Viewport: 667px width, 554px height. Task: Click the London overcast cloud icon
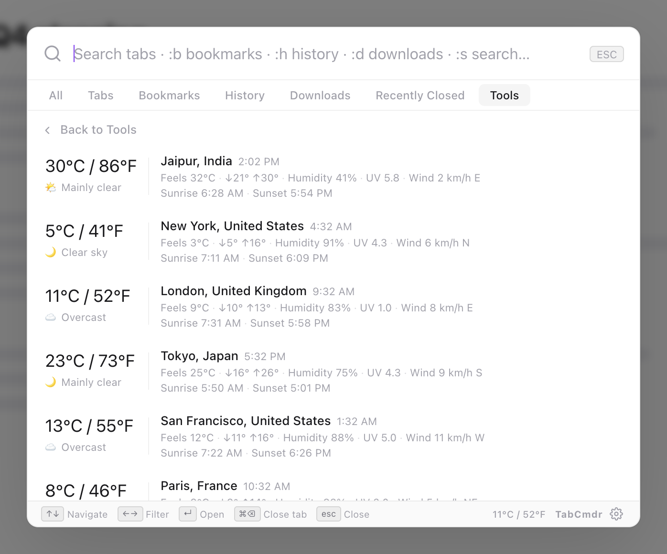51,317
